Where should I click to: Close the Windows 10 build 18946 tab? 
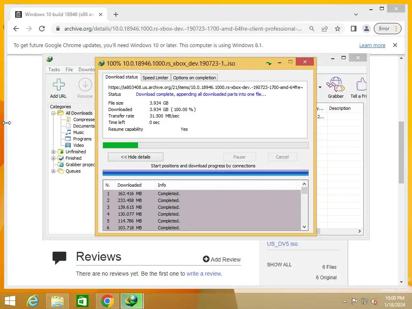pos(100,14)
